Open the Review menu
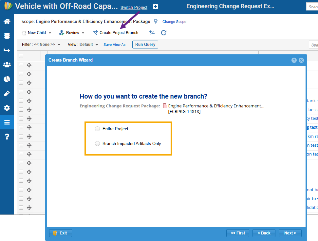Image resolution: width=318 pixels, height=241 pixels. coord(72,33)
